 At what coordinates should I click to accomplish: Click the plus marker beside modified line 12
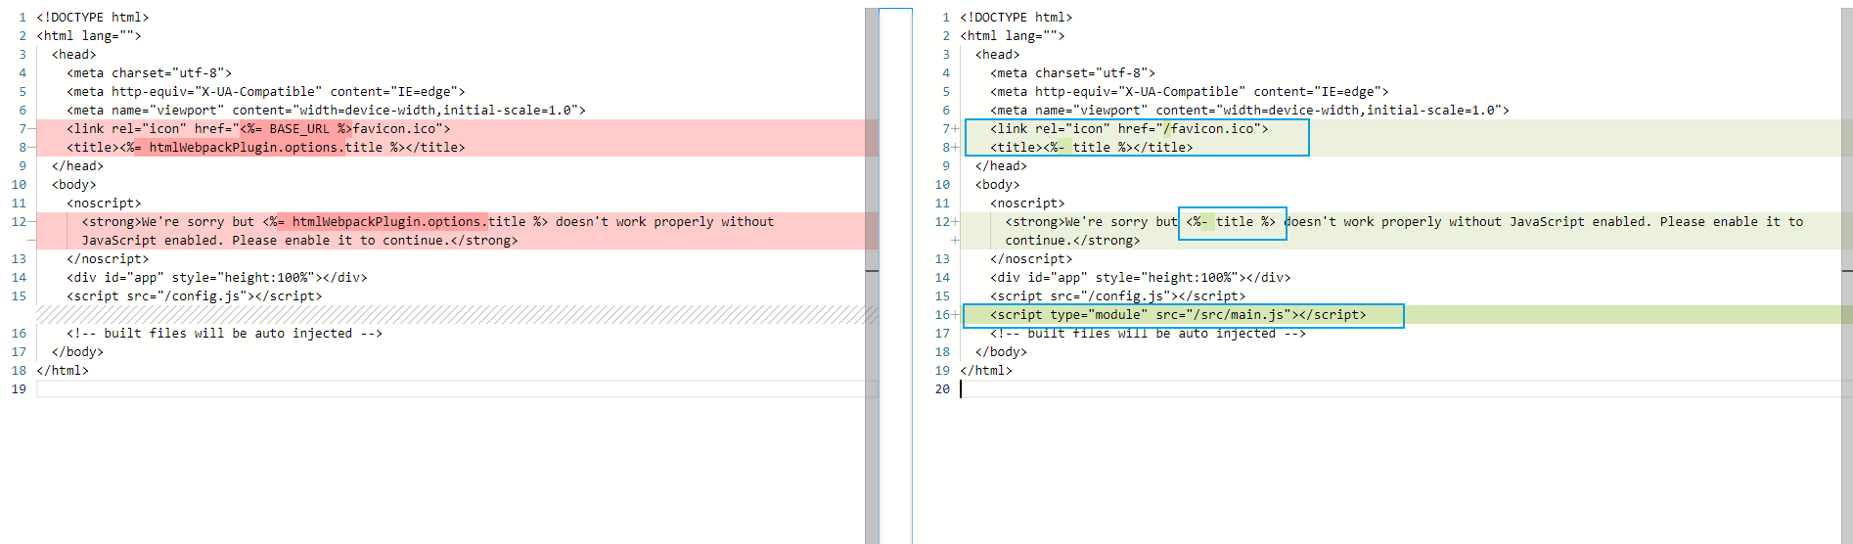click(x=956, y=222)
